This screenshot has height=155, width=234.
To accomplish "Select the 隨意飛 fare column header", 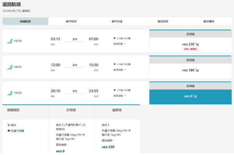I will point(117,110).
